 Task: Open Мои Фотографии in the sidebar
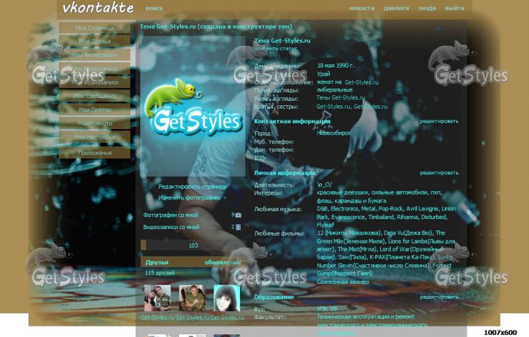point(95,55)
